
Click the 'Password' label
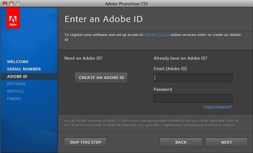pos(163,89)
